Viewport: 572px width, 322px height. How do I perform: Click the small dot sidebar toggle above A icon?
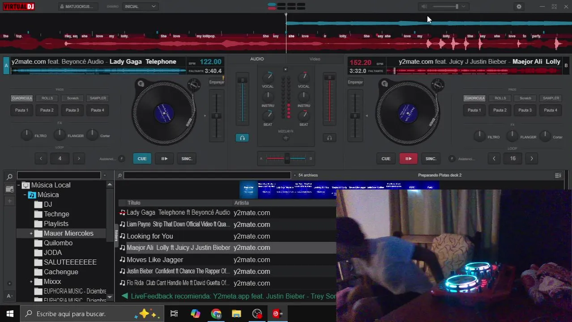[9, 284]
